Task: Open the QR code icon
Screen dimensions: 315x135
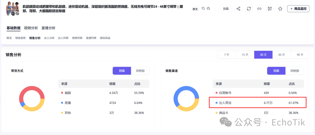Action: pos(270,9)
